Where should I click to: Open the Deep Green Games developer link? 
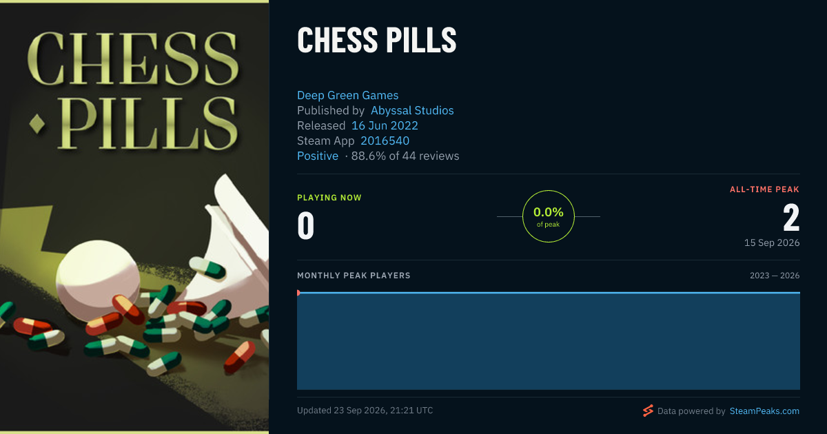347,95
